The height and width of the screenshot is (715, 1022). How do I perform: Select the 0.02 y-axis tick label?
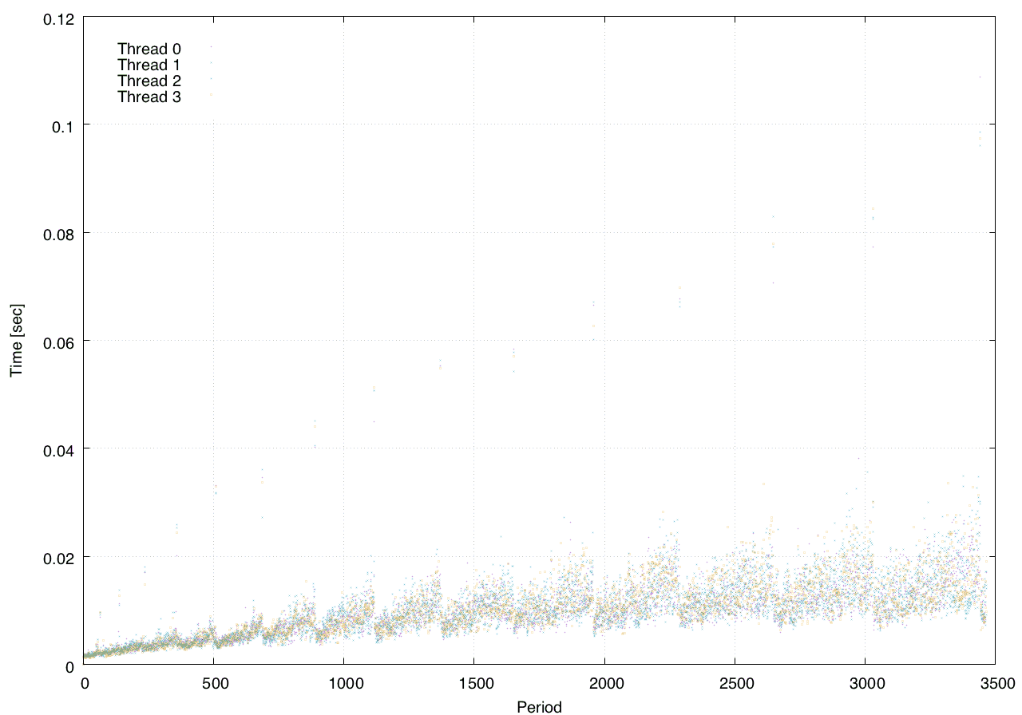57,557
